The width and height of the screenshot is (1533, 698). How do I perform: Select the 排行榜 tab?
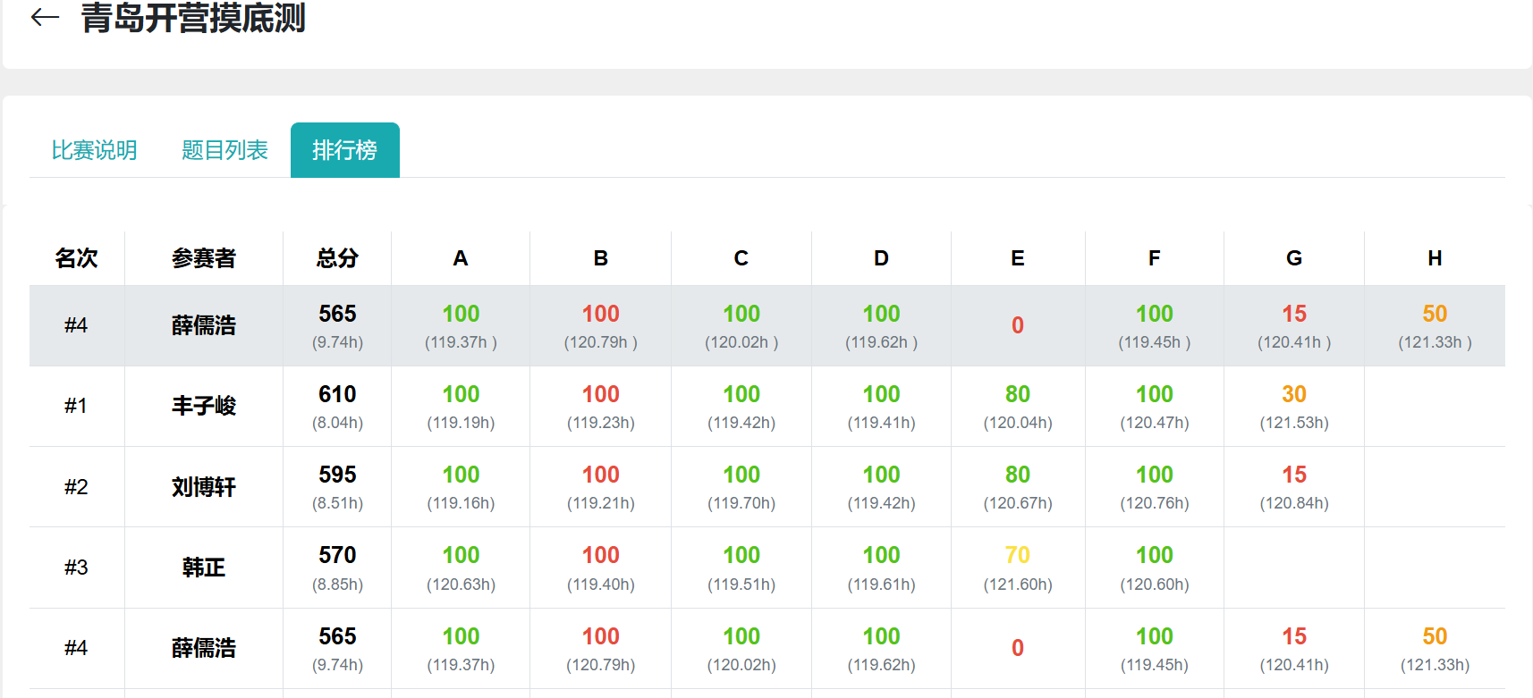[x=344, y=150]
